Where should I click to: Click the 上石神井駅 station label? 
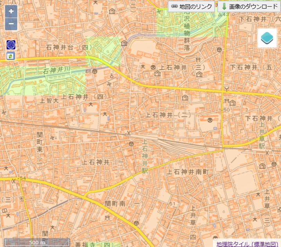(144, 157)
